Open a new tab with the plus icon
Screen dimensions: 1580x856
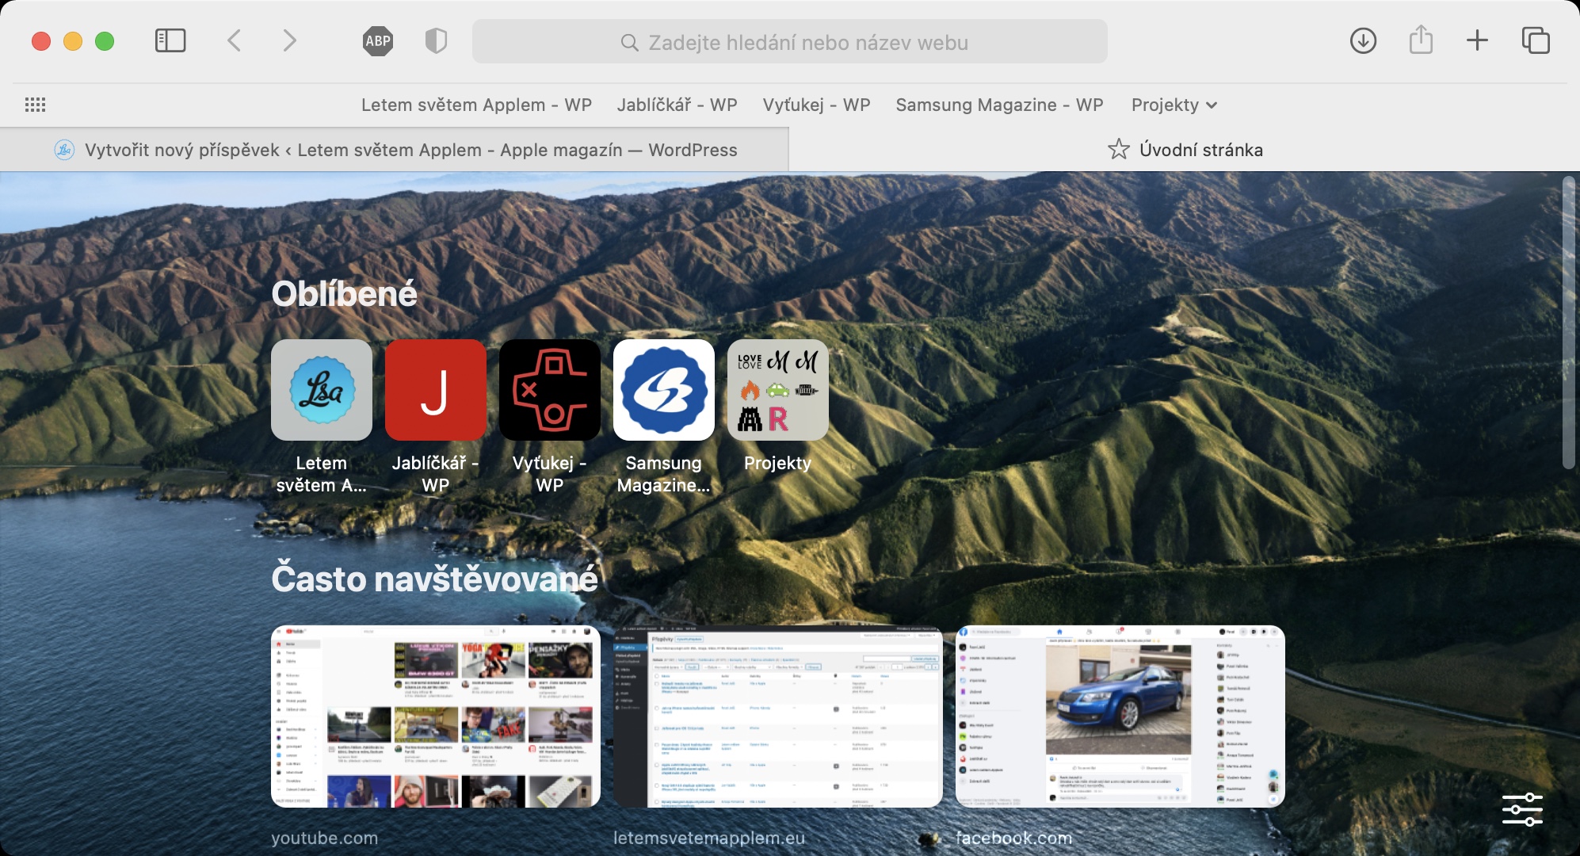(x=1477, y=41)
